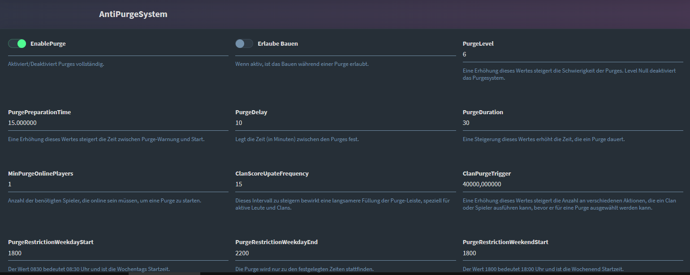The height and width of the screenshot is (275, 690).
Task: Click the PurgeRestrictionWeekdayStart input field
Action: click(x=118, y=253)
